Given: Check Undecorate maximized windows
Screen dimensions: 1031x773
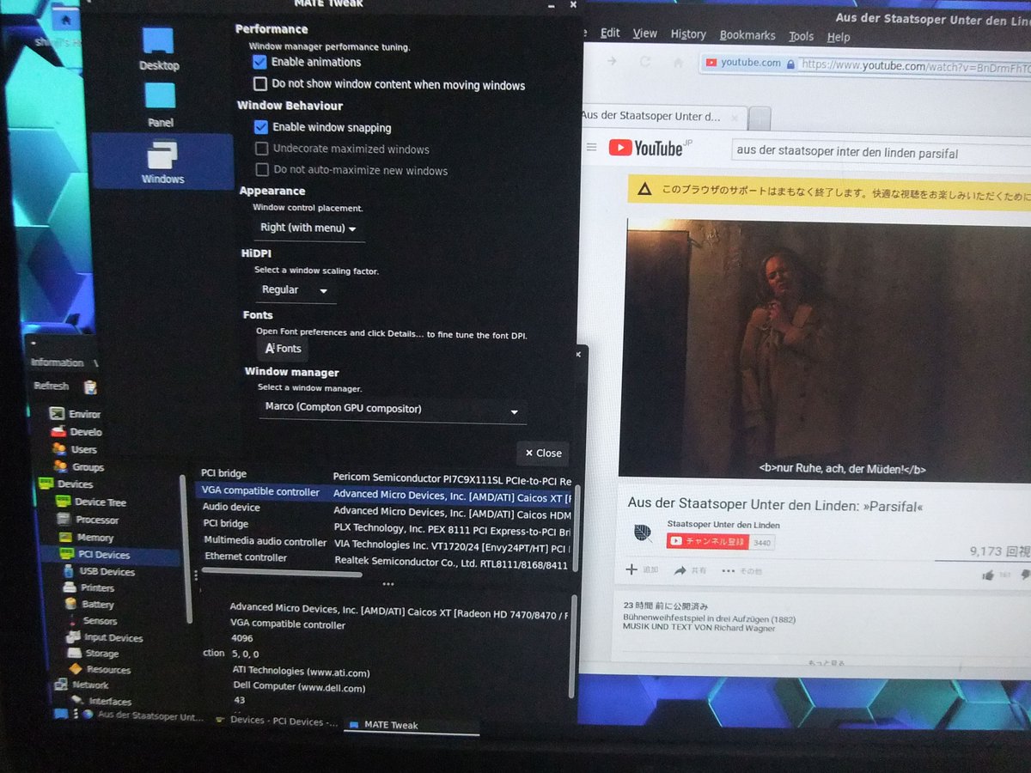Looking at the screenshot, I should pos(262,149).
